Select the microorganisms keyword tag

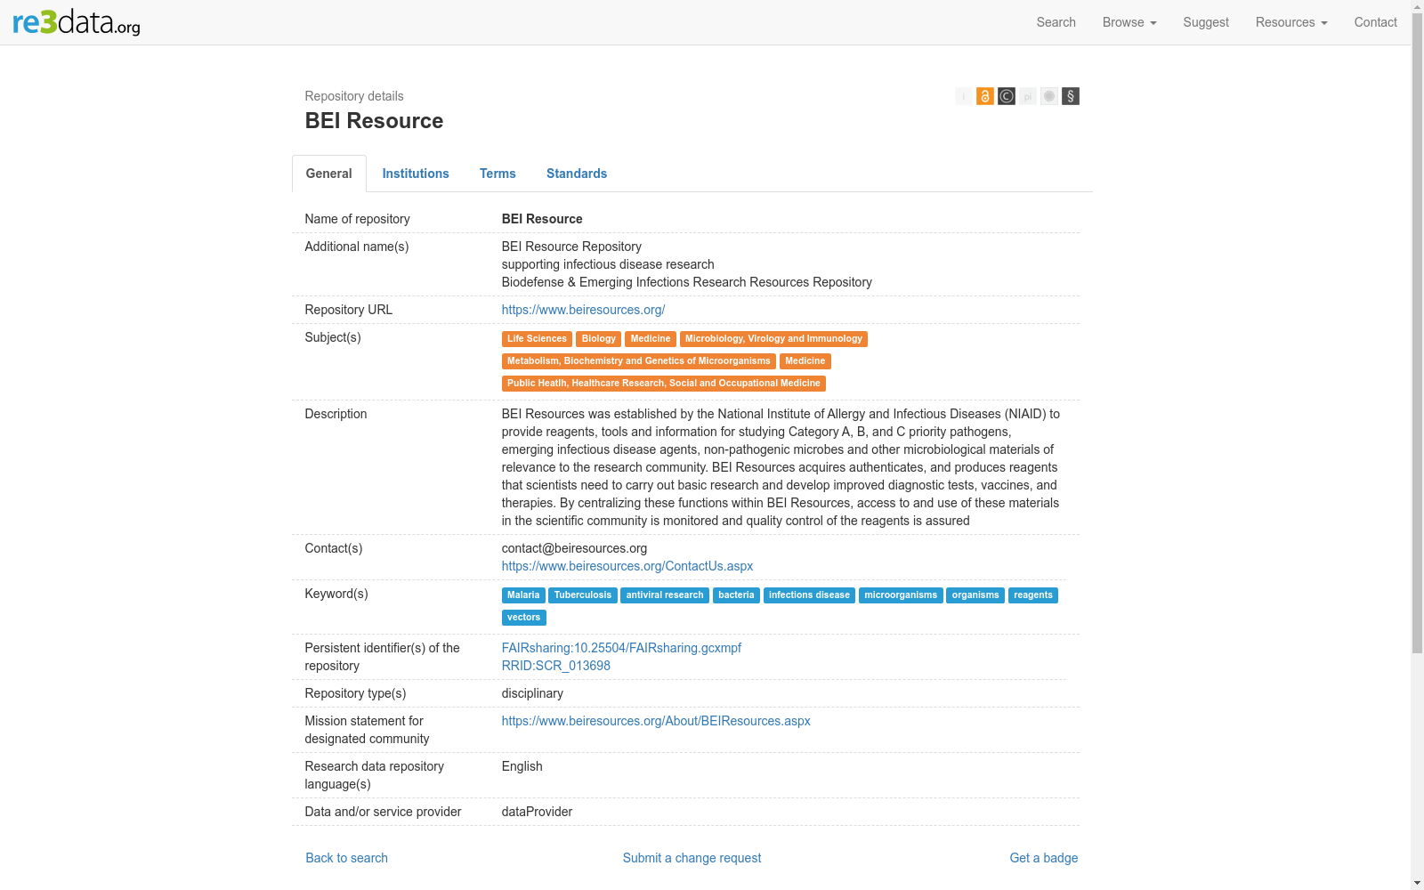point(901,595)
